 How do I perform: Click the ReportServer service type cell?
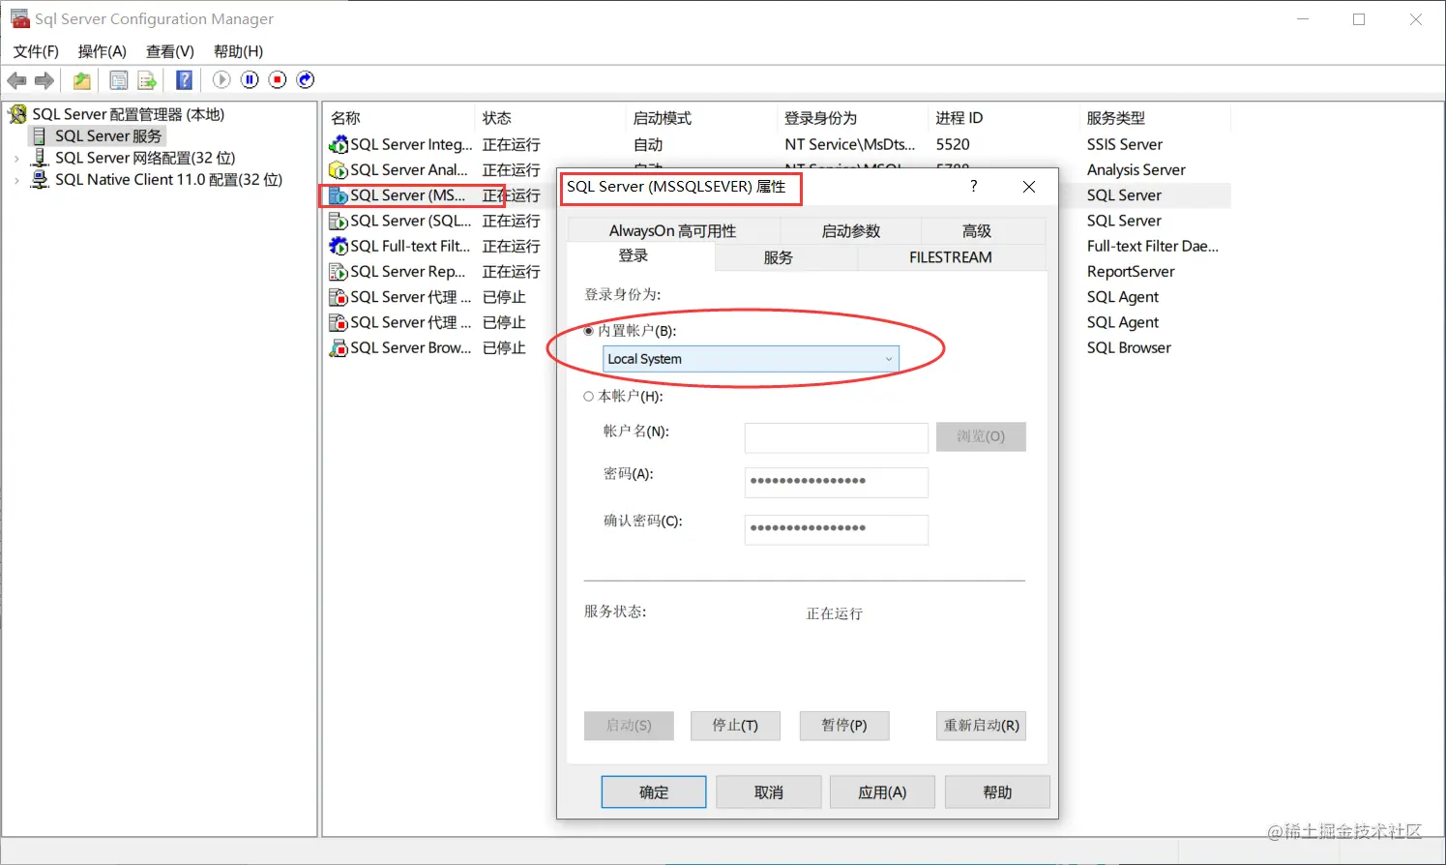1131,272
